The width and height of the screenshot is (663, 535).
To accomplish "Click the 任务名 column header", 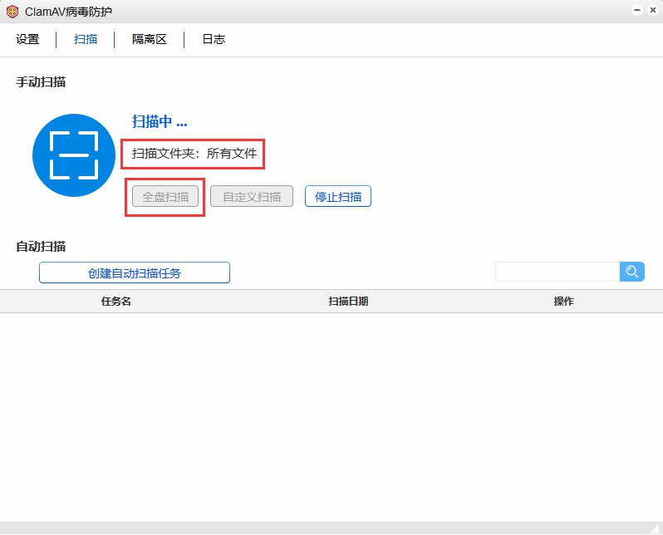I will pyautogui.click(x=115, y=301).
